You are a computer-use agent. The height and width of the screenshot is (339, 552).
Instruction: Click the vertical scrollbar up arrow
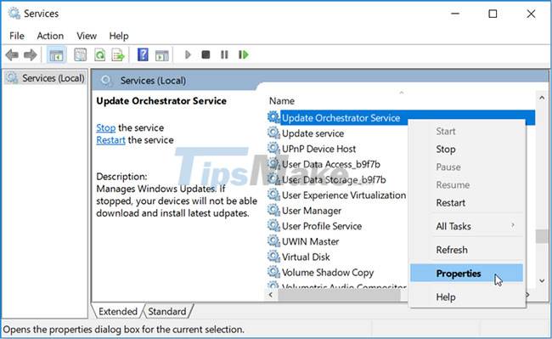tap(542, 98)
